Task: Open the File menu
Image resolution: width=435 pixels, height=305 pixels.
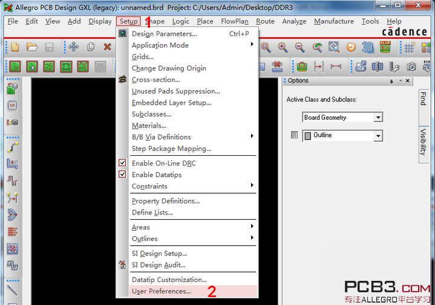Action: [13, 21]
